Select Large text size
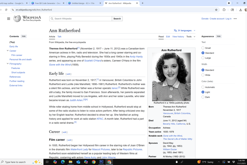Image resolution: width=247 pixels, height=165 pixels. (x=203, y=58)
